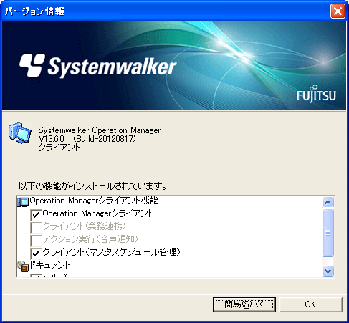349x323 pixels.
Task: Click the 以下の機能がインストールされています。 text
Action: [92, 186]
